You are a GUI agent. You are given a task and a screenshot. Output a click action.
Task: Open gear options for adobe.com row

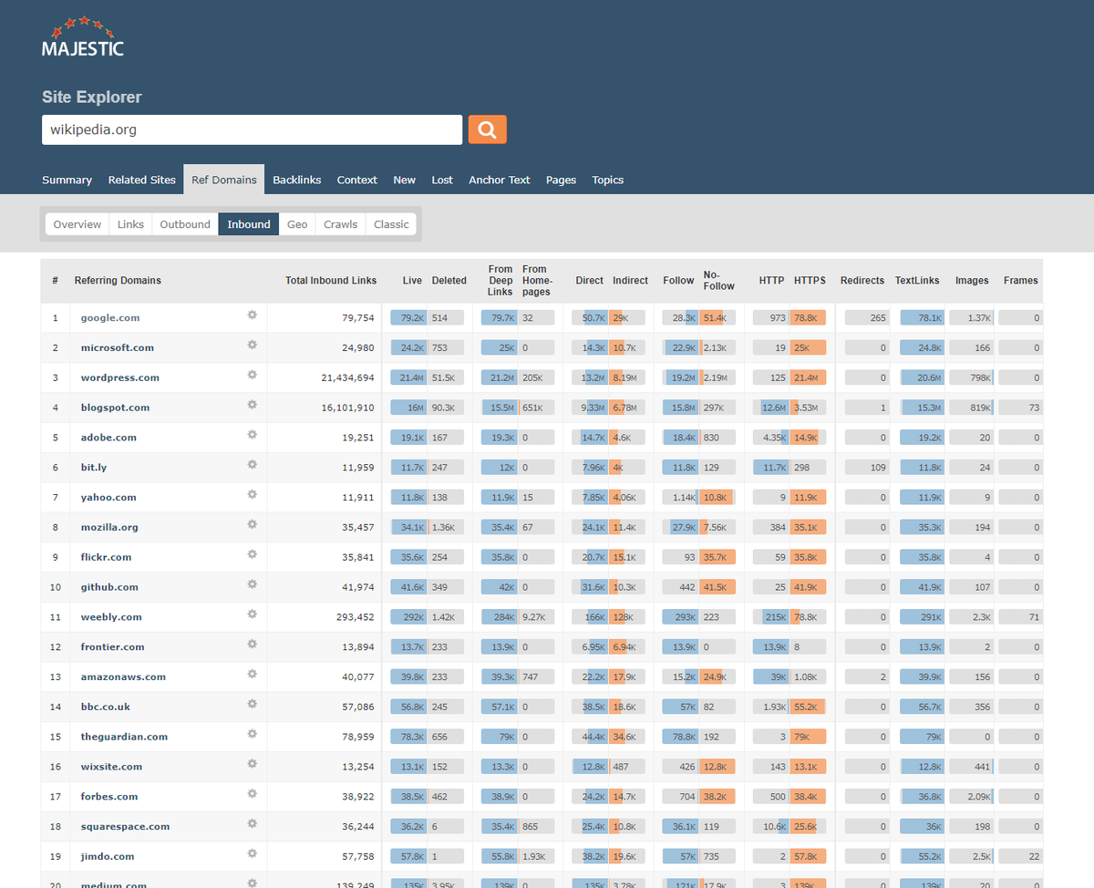point(253,435)
